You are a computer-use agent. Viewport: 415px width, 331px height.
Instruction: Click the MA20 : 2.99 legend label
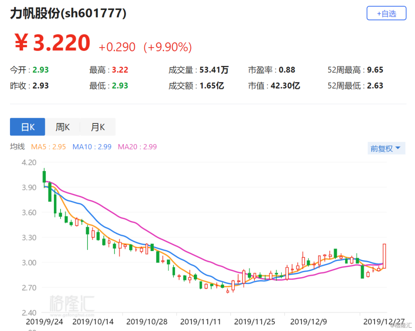(137, 147)
